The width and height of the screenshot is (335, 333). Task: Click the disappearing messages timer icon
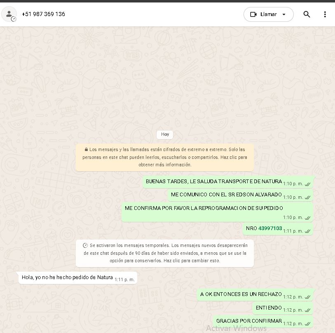tap(85, 245)
